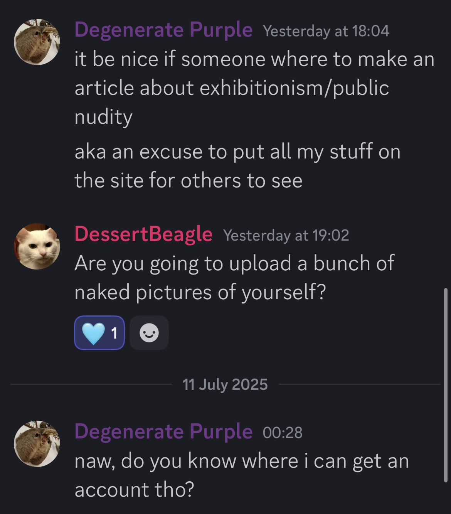Click the reaction count number 1
Viewport: 451px width, 514px height.
[x=114, y=333]
